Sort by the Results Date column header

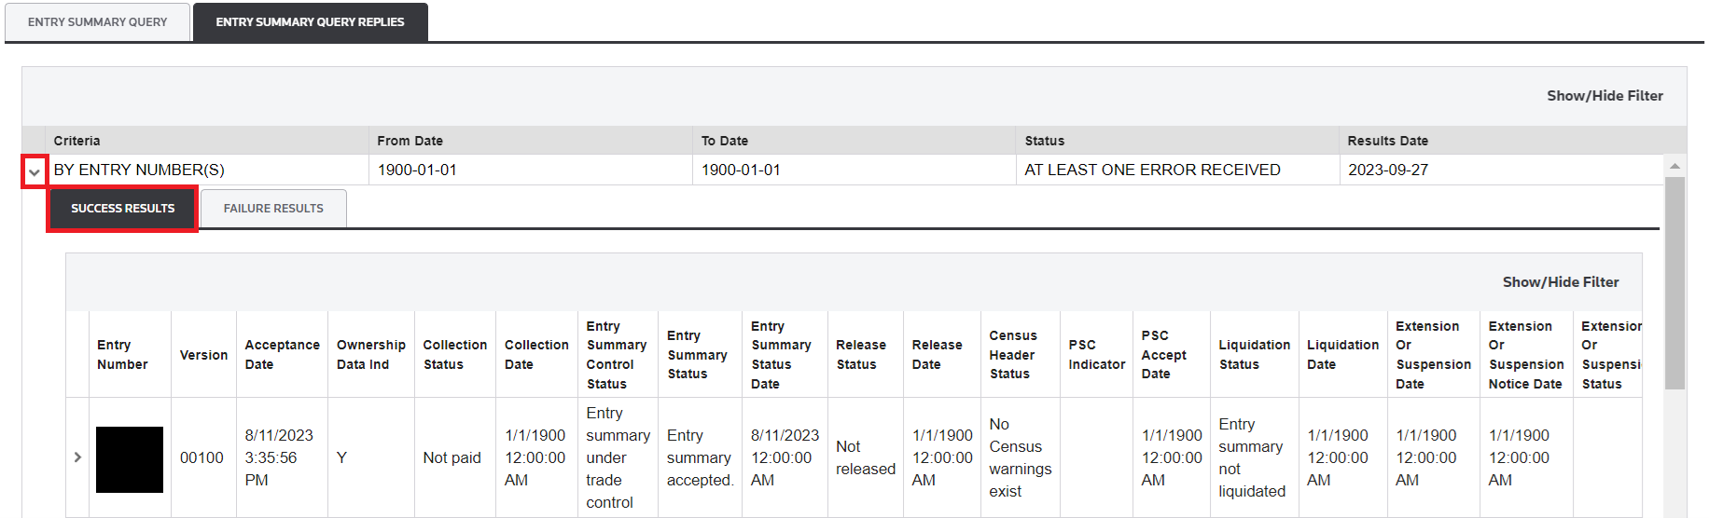[1387, 141]
